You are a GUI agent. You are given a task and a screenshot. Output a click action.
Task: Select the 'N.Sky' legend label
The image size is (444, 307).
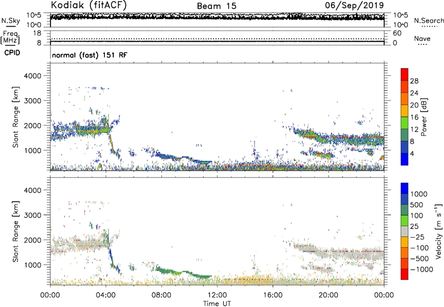click(x=11, y=21)
